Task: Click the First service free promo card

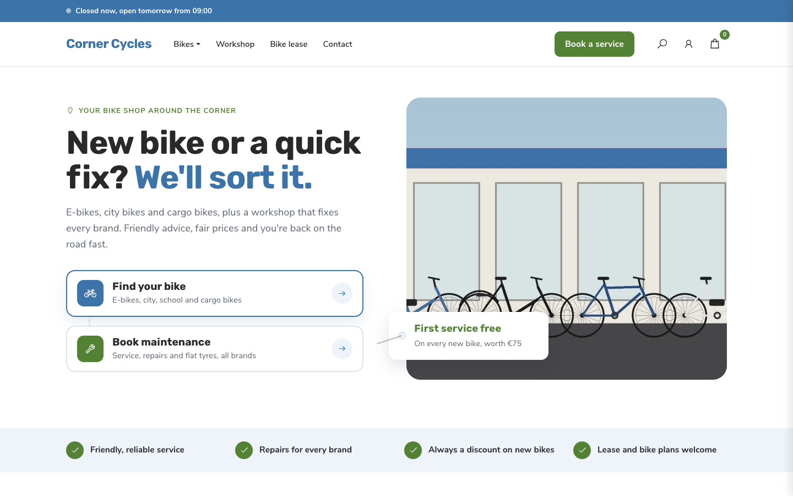Action: (x=469, y=336)
